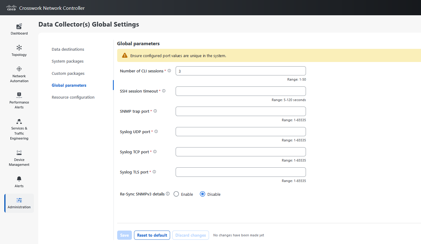Viewport: 421px width, 244px height.
Task: Click info icon next to SSH session timeout
Action: click(x=164, y=91)
